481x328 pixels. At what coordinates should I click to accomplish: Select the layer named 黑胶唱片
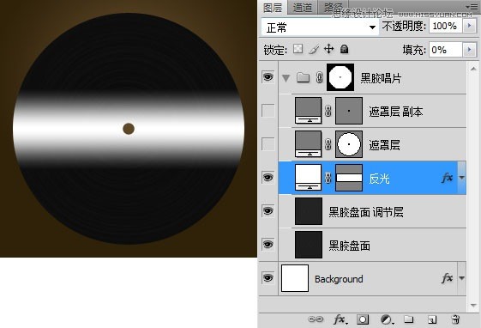tap(381, 78)
